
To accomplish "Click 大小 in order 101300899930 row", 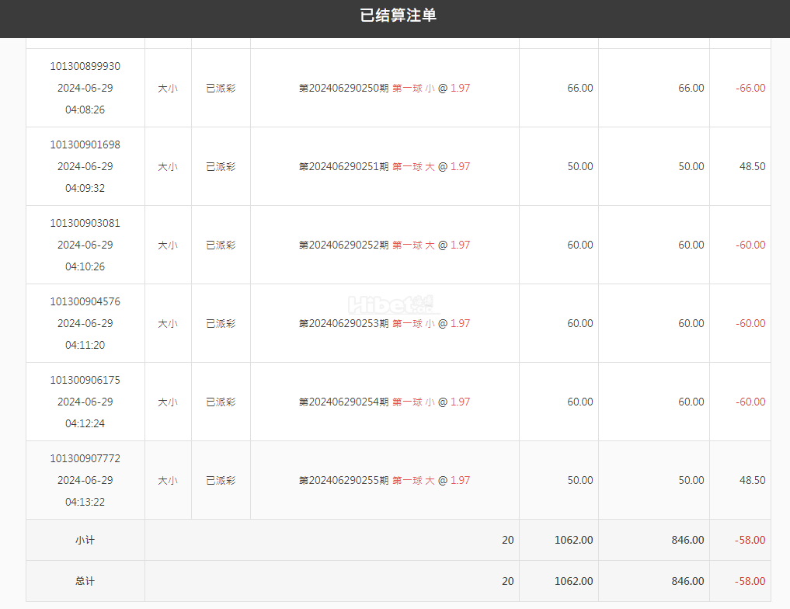I will tap(168, 89).
